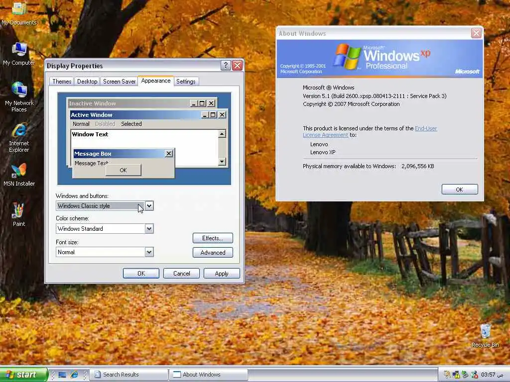Click preview scrollbar up arrow

click(x=222, y=134)
